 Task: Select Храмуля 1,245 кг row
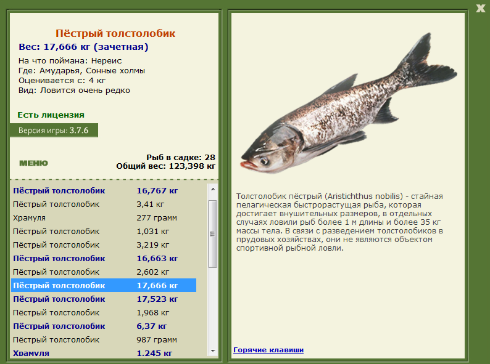click(x=104, y=353)
